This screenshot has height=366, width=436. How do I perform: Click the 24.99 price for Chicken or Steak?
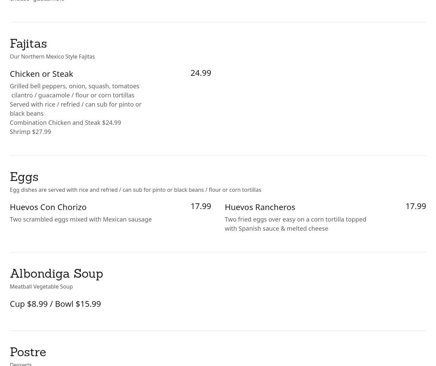pyautogui.click(x=201, y=73)
